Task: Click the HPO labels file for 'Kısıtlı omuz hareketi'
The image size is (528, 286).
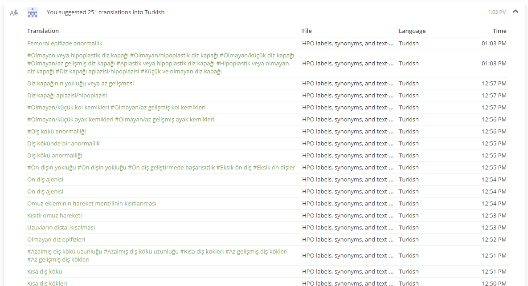Action: click(x=348, y=215)
